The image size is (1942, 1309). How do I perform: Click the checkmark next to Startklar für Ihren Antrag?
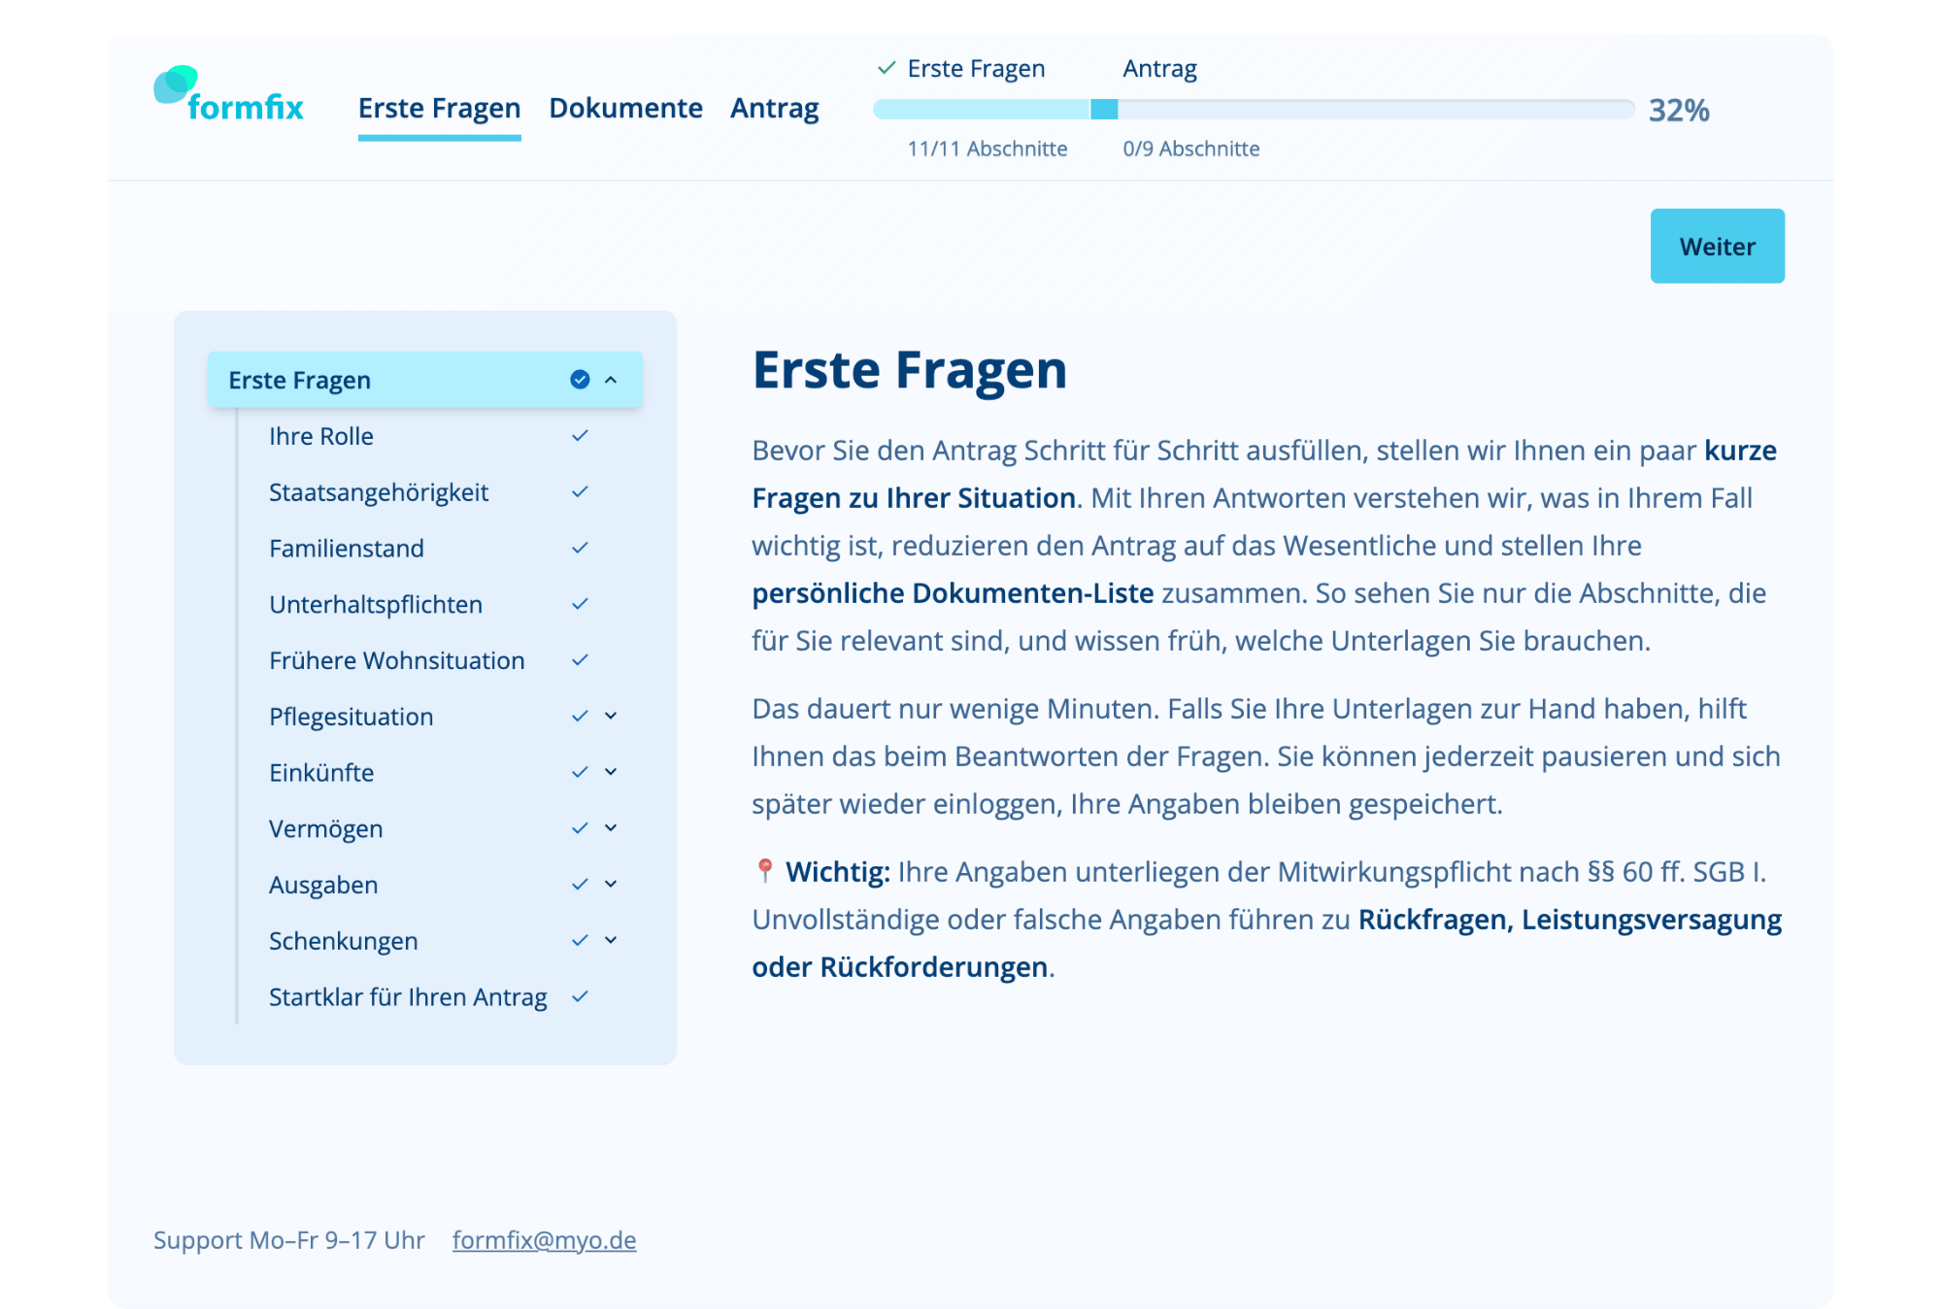point(580,997)
